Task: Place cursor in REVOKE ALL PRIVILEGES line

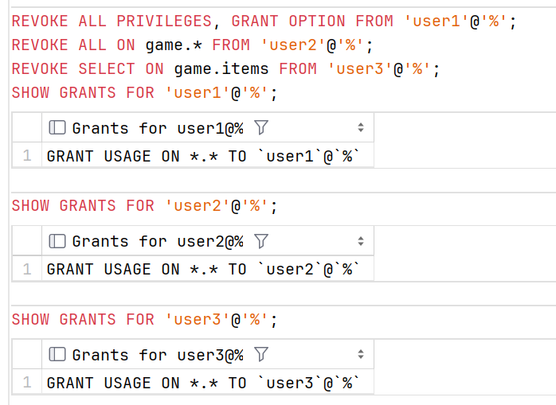Action: coord(264,21)
